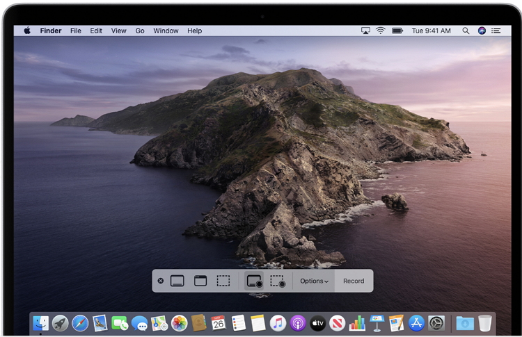The width and height of the screenshot is (522, 337).
Task: Open the File menu
Action: pos(76,31)
